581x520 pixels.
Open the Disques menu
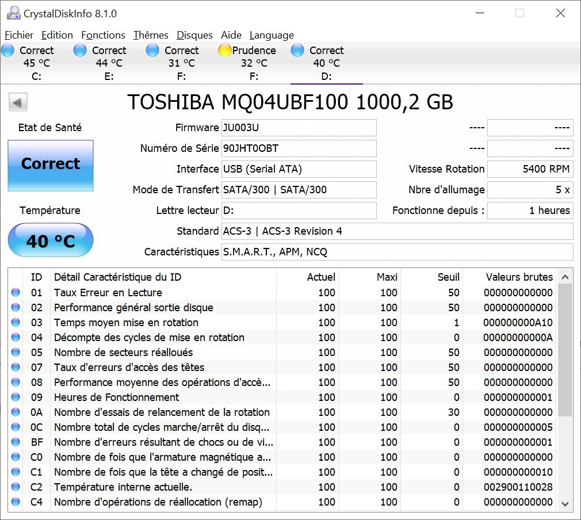[194, 35]
